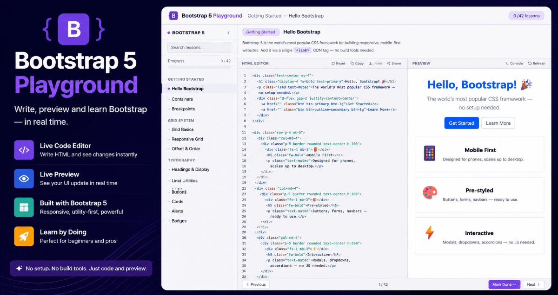This screenshot has height=295, width=558.
Task: Select the Pre-styled card heading
Action: click(x=479, y=191)
